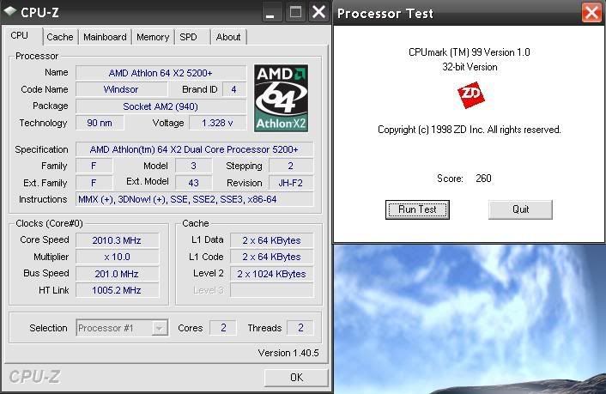Click the red ZD logo in Processor Test

[470, 95]
